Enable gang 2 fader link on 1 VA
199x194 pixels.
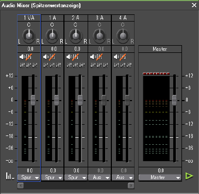pyautogui.click(x=28, y=65)
